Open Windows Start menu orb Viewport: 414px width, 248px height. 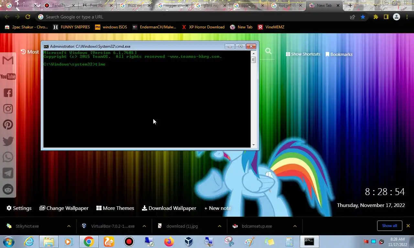click(x=8, y=242)
